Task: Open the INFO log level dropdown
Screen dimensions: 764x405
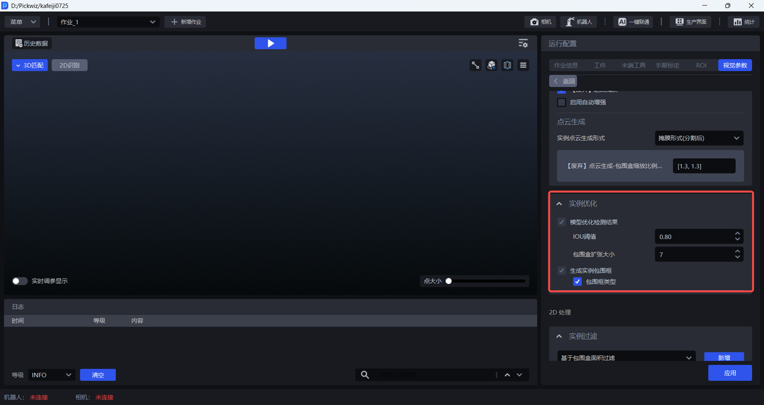Action: 51,375
